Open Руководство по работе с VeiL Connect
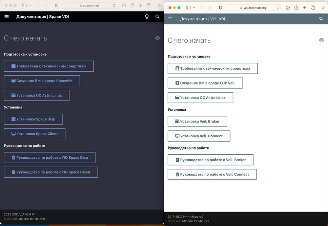This screenshot has height=226, width=328. pyautogui.click(x=212, y=174)
